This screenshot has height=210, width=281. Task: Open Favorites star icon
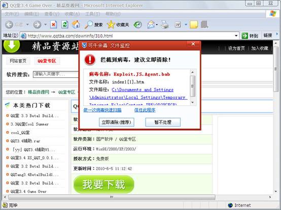coord(111,24)
